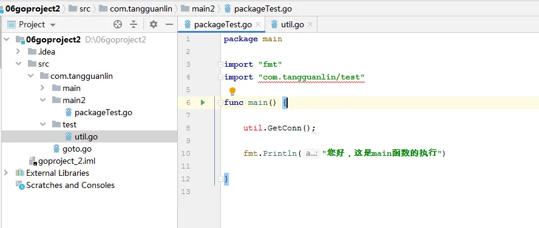
Task: Collapse the test folder arrow
Action: pyautogui.click(x=42, y=124)
